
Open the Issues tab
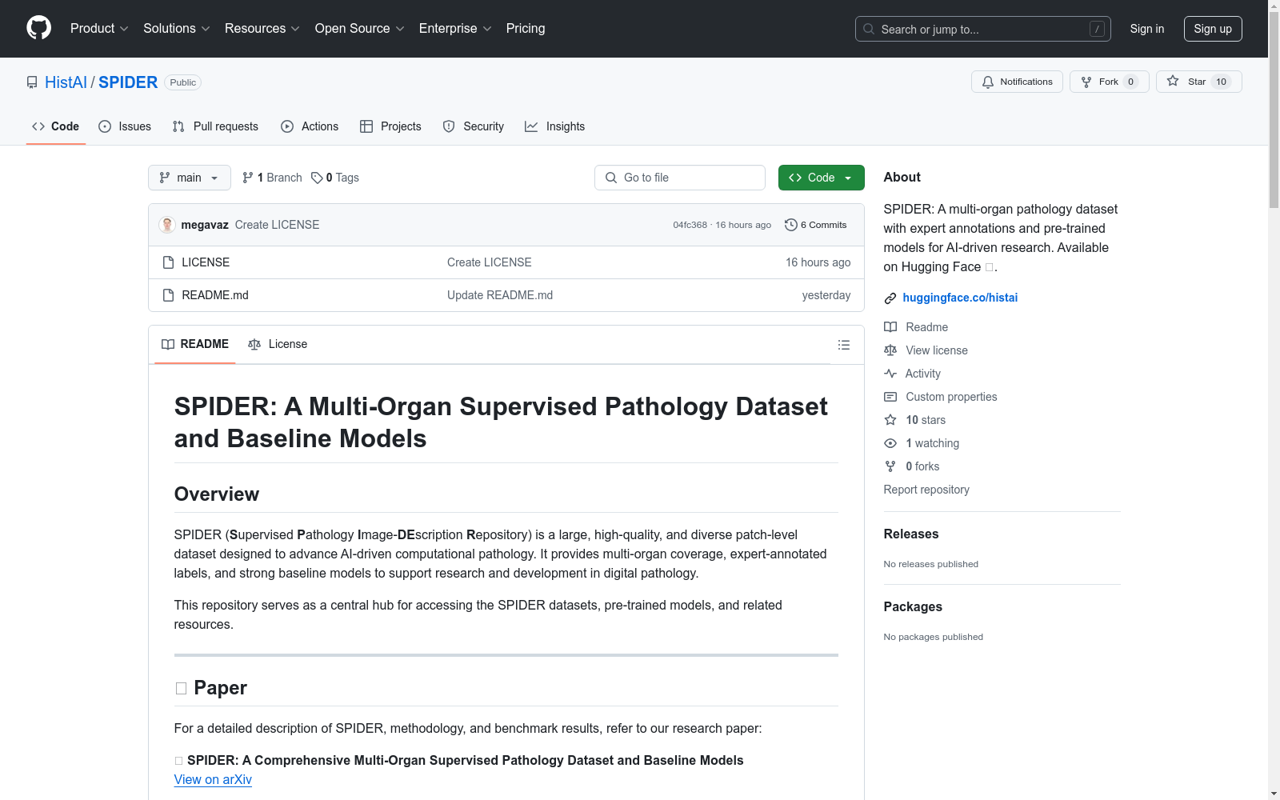[125, 126]
